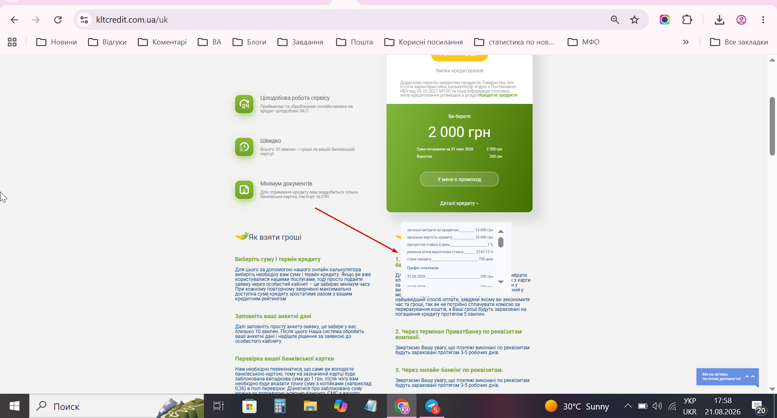Click the address bar URL kltcredit.com.ua/uk
The height and width of the screenshot is (418, 777).
132,20
